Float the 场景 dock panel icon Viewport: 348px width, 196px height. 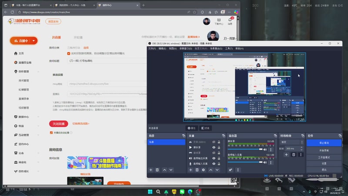pyautogui.click(x=184, y=135)
